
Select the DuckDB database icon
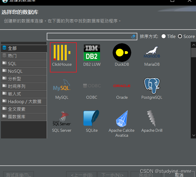(x=122, y=55)
